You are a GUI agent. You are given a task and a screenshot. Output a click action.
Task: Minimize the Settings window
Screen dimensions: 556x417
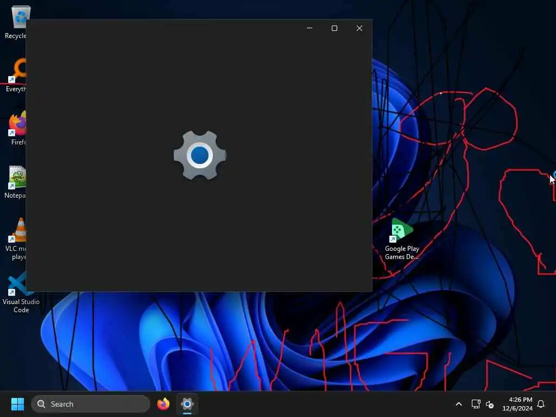(309, 28)
